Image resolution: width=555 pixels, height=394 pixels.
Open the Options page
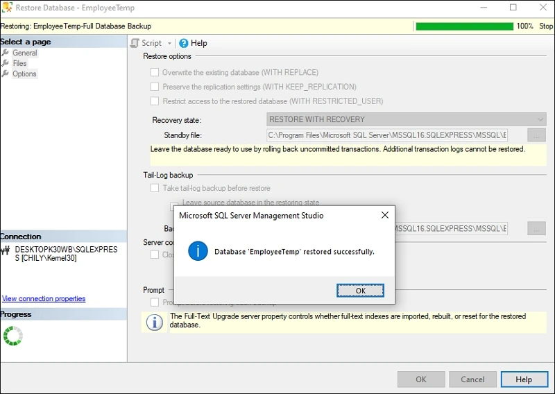point(24,74)
